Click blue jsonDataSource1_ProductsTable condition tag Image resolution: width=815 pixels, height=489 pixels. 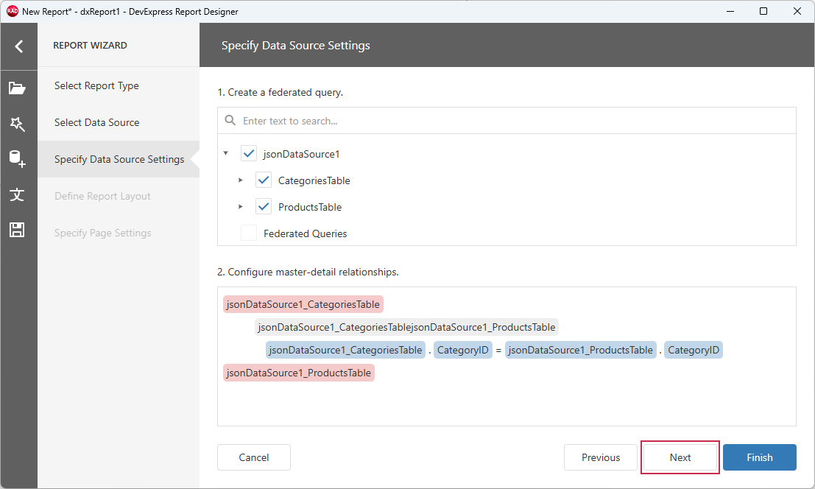click(x=581, y=350)
